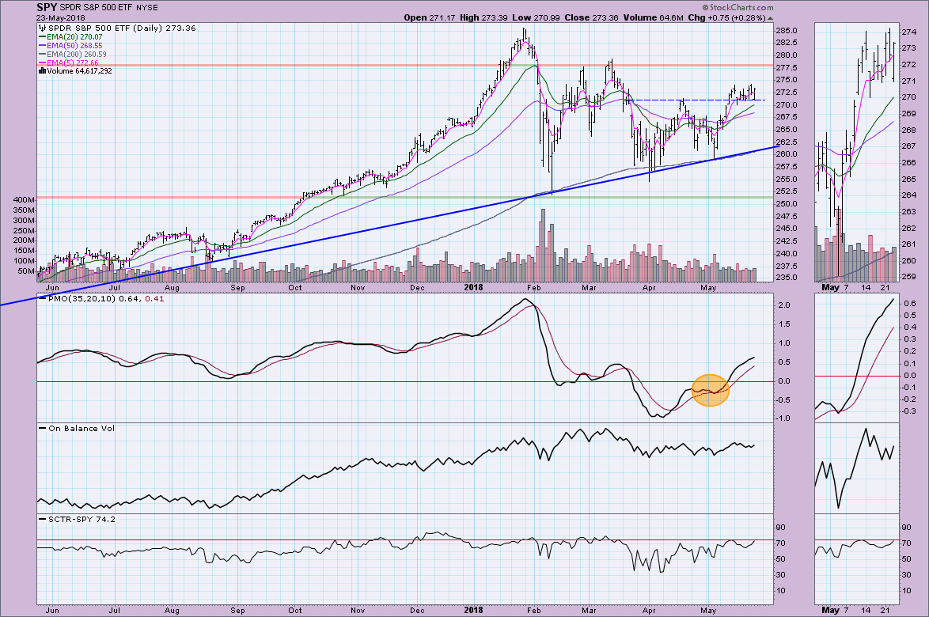Viewport: 929px width, 617px height.
Task: Click the 50M volume axis label
Action: [x=25, y=271]
